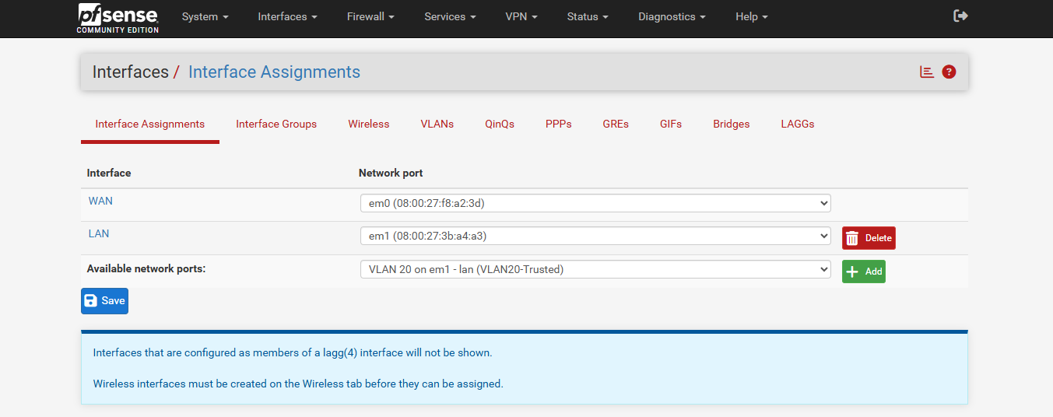Expand the LAN network port dropdown

pyautogui.click(x=595, y=236)
